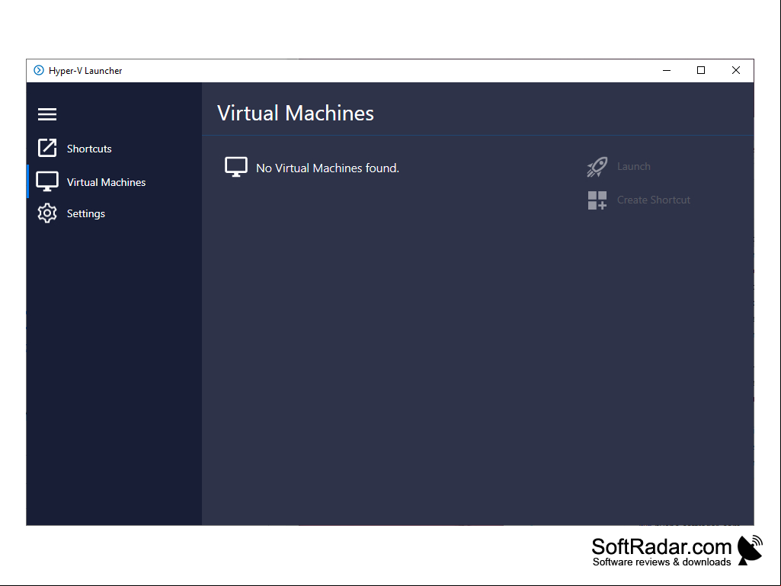Click the Create Shortcut button label

(x=654, y=200)
